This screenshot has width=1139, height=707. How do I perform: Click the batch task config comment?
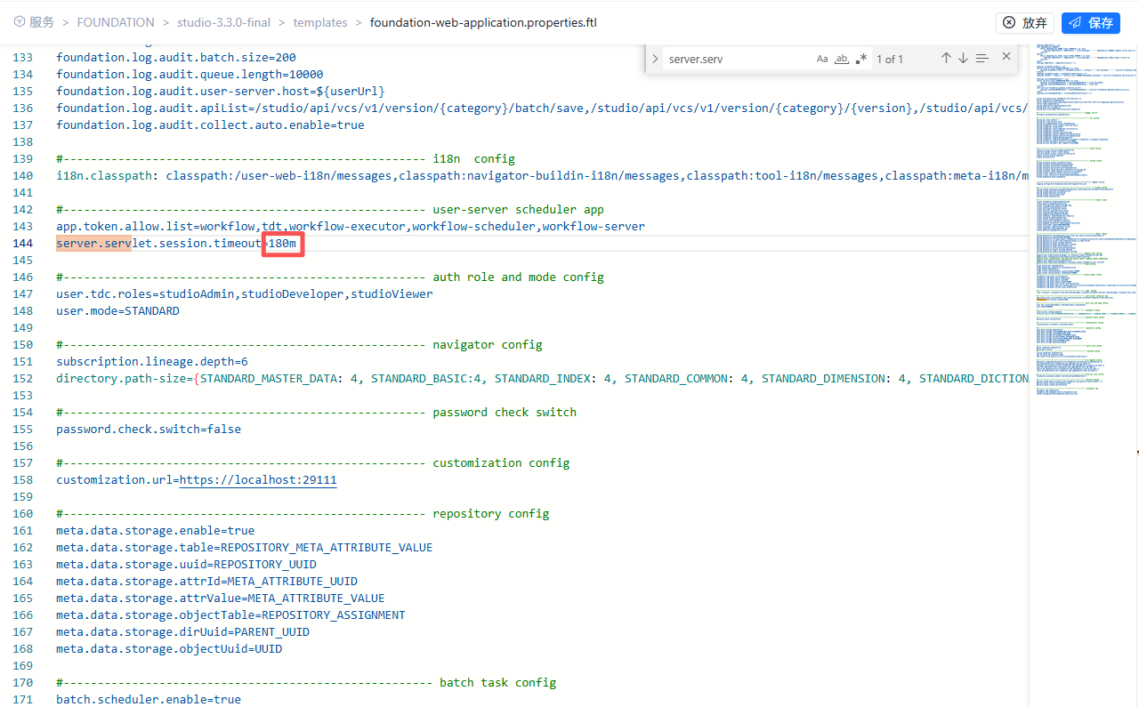click(x=306, y=683)
